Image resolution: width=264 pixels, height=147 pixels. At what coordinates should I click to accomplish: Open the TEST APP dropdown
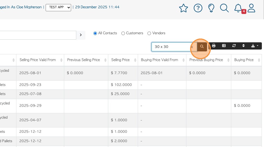58,7
